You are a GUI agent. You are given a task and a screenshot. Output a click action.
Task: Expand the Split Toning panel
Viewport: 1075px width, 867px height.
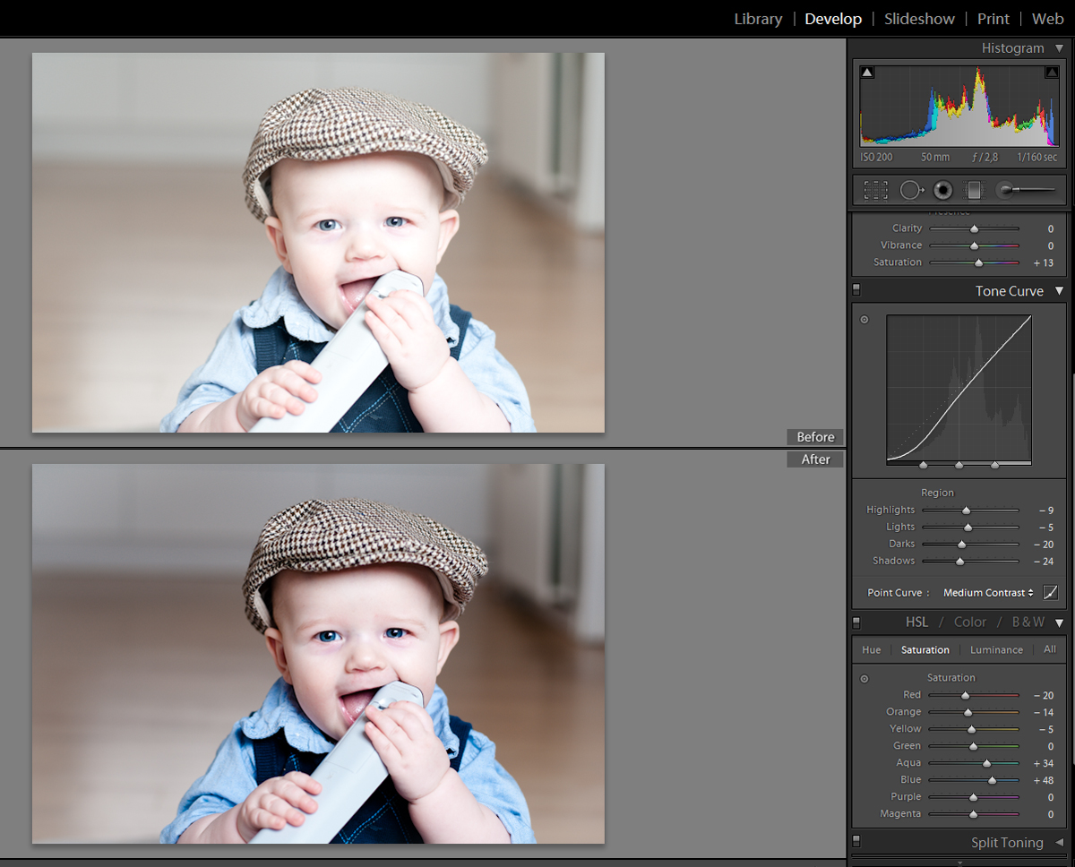pyautogui.click(x=1059, y=843)
